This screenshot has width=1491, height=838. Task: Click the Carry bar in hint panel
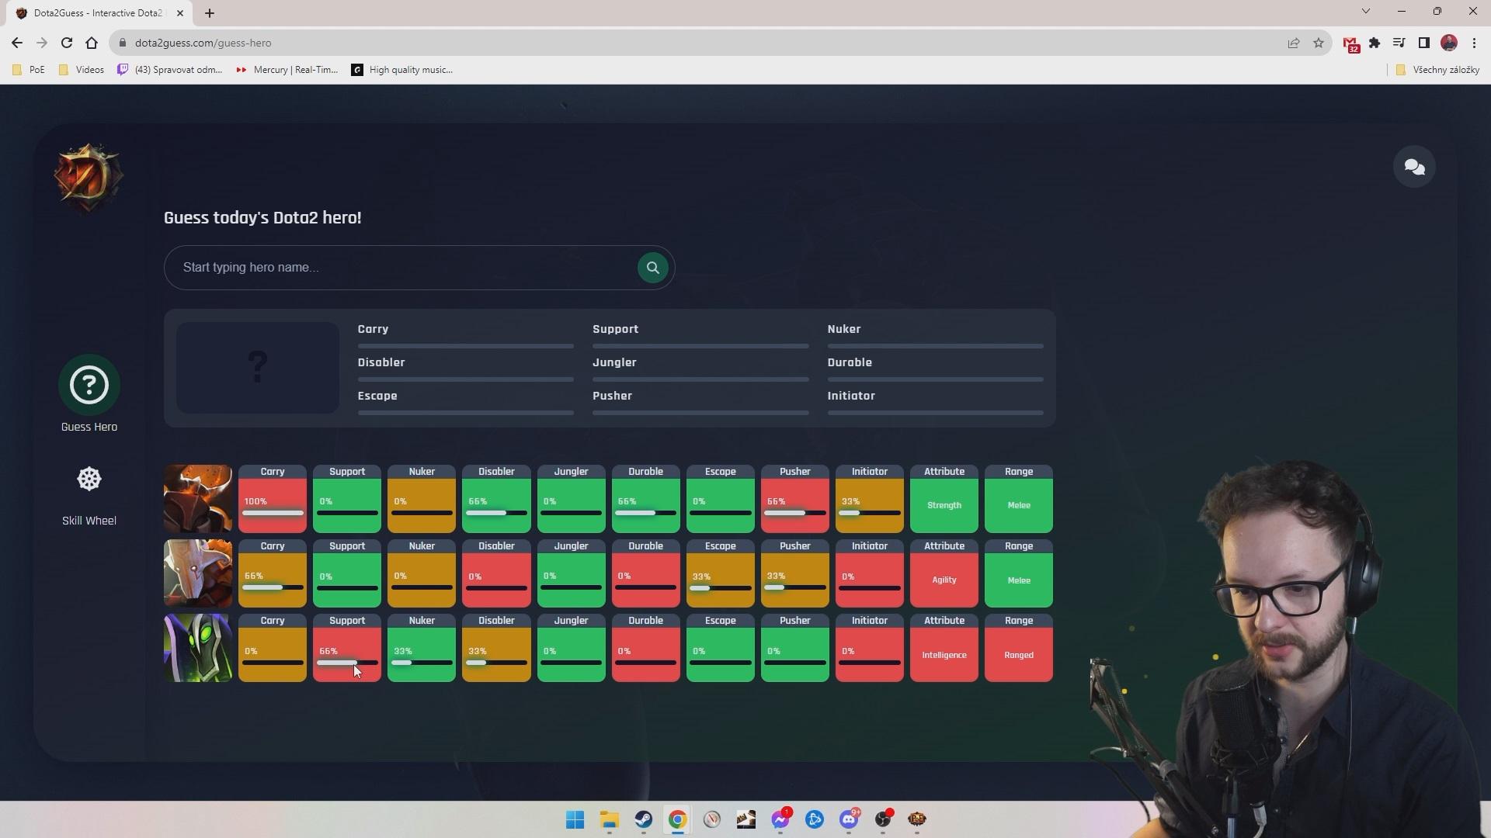[x=466, y=346]
